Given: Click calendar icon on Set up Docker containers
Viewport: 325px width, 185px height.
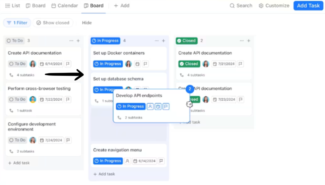Looking at the screenshot, I should click(x=137, y=64).
